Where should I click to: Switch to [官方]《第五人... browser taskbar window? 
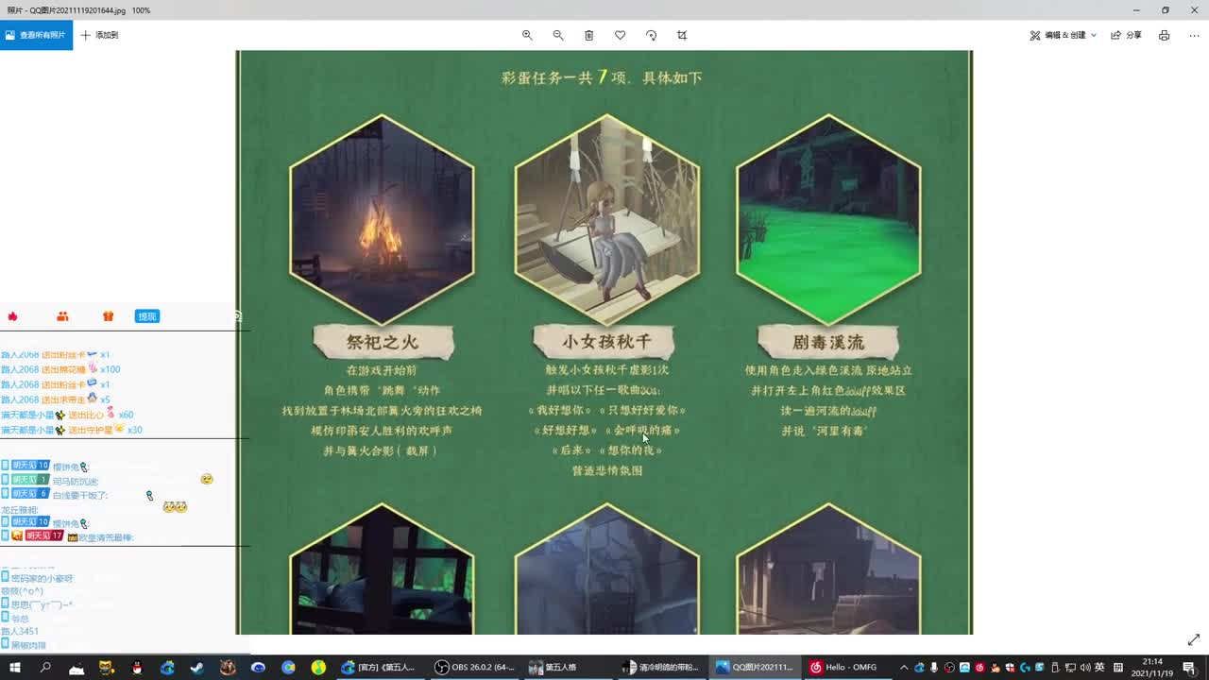pos(381,667)
